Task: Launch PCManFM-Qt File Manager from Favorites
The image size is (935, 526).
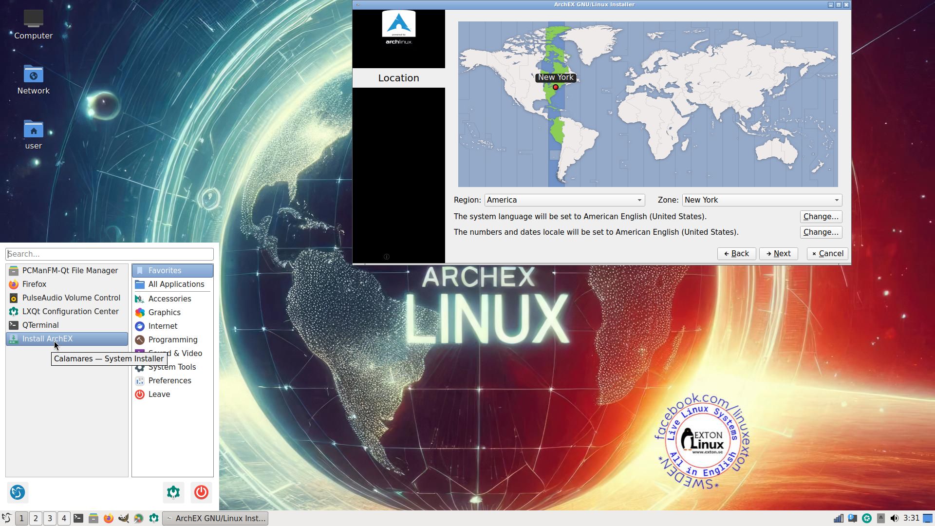Action: pos(67,271)
